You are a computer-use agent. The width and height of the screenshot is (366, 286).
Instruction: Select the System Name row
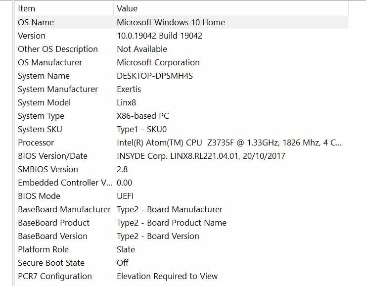183,76
